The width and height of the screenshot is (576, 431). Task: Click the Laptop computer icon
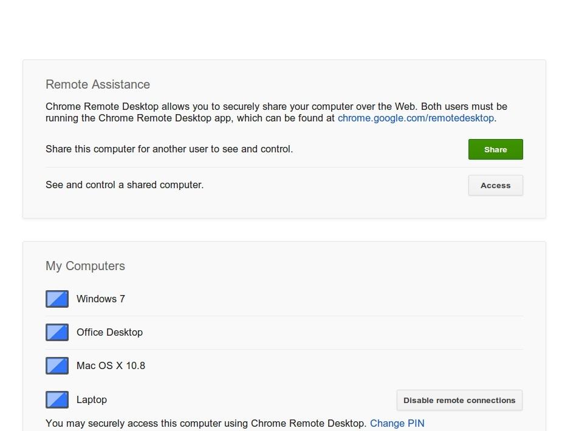(57, 399)
